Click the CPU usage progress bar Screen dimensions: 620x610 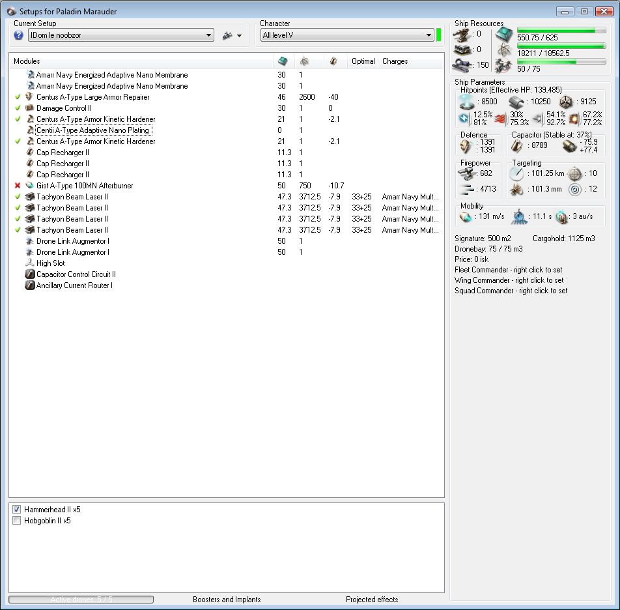tap(561, 31)
